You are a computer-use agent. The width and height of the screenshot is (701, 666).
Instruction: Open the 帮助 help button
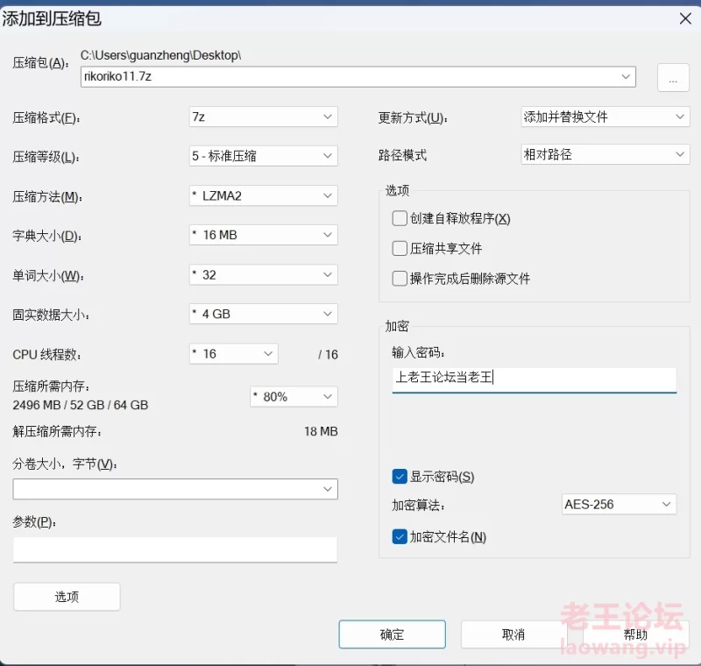[635, 634]
